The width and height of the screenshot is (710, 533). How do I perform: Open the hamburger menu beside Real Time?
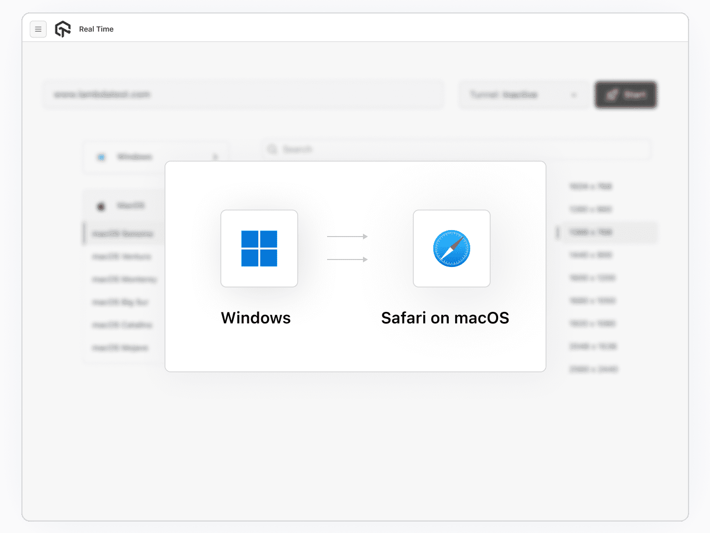38,29
